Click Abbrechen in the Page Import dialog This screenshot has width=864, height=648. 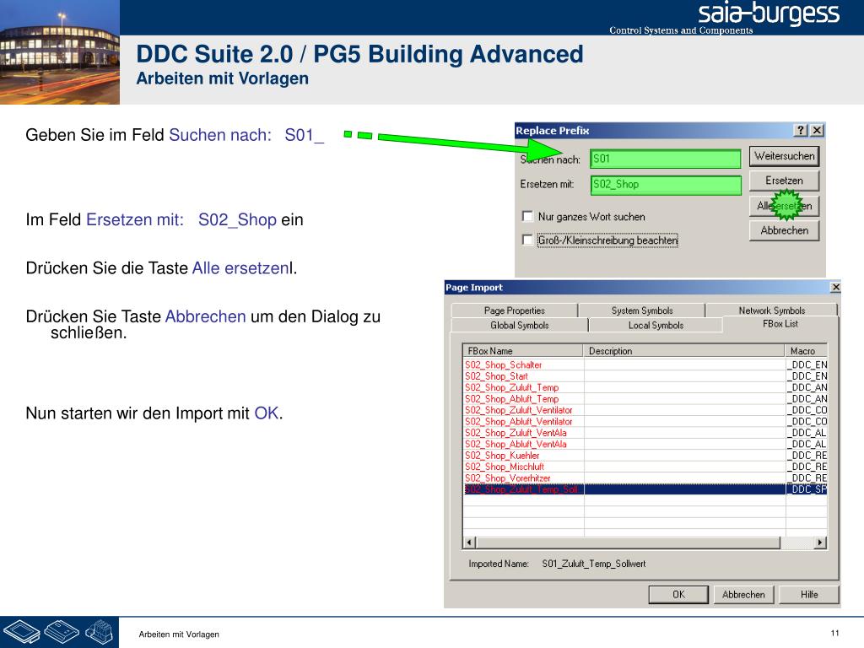click(743, 595)
